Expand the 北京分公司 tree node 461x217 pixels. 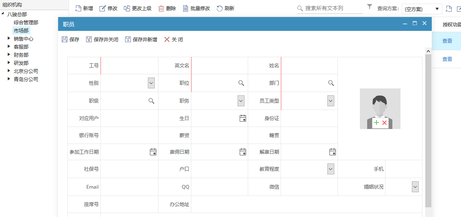[9, 71]
